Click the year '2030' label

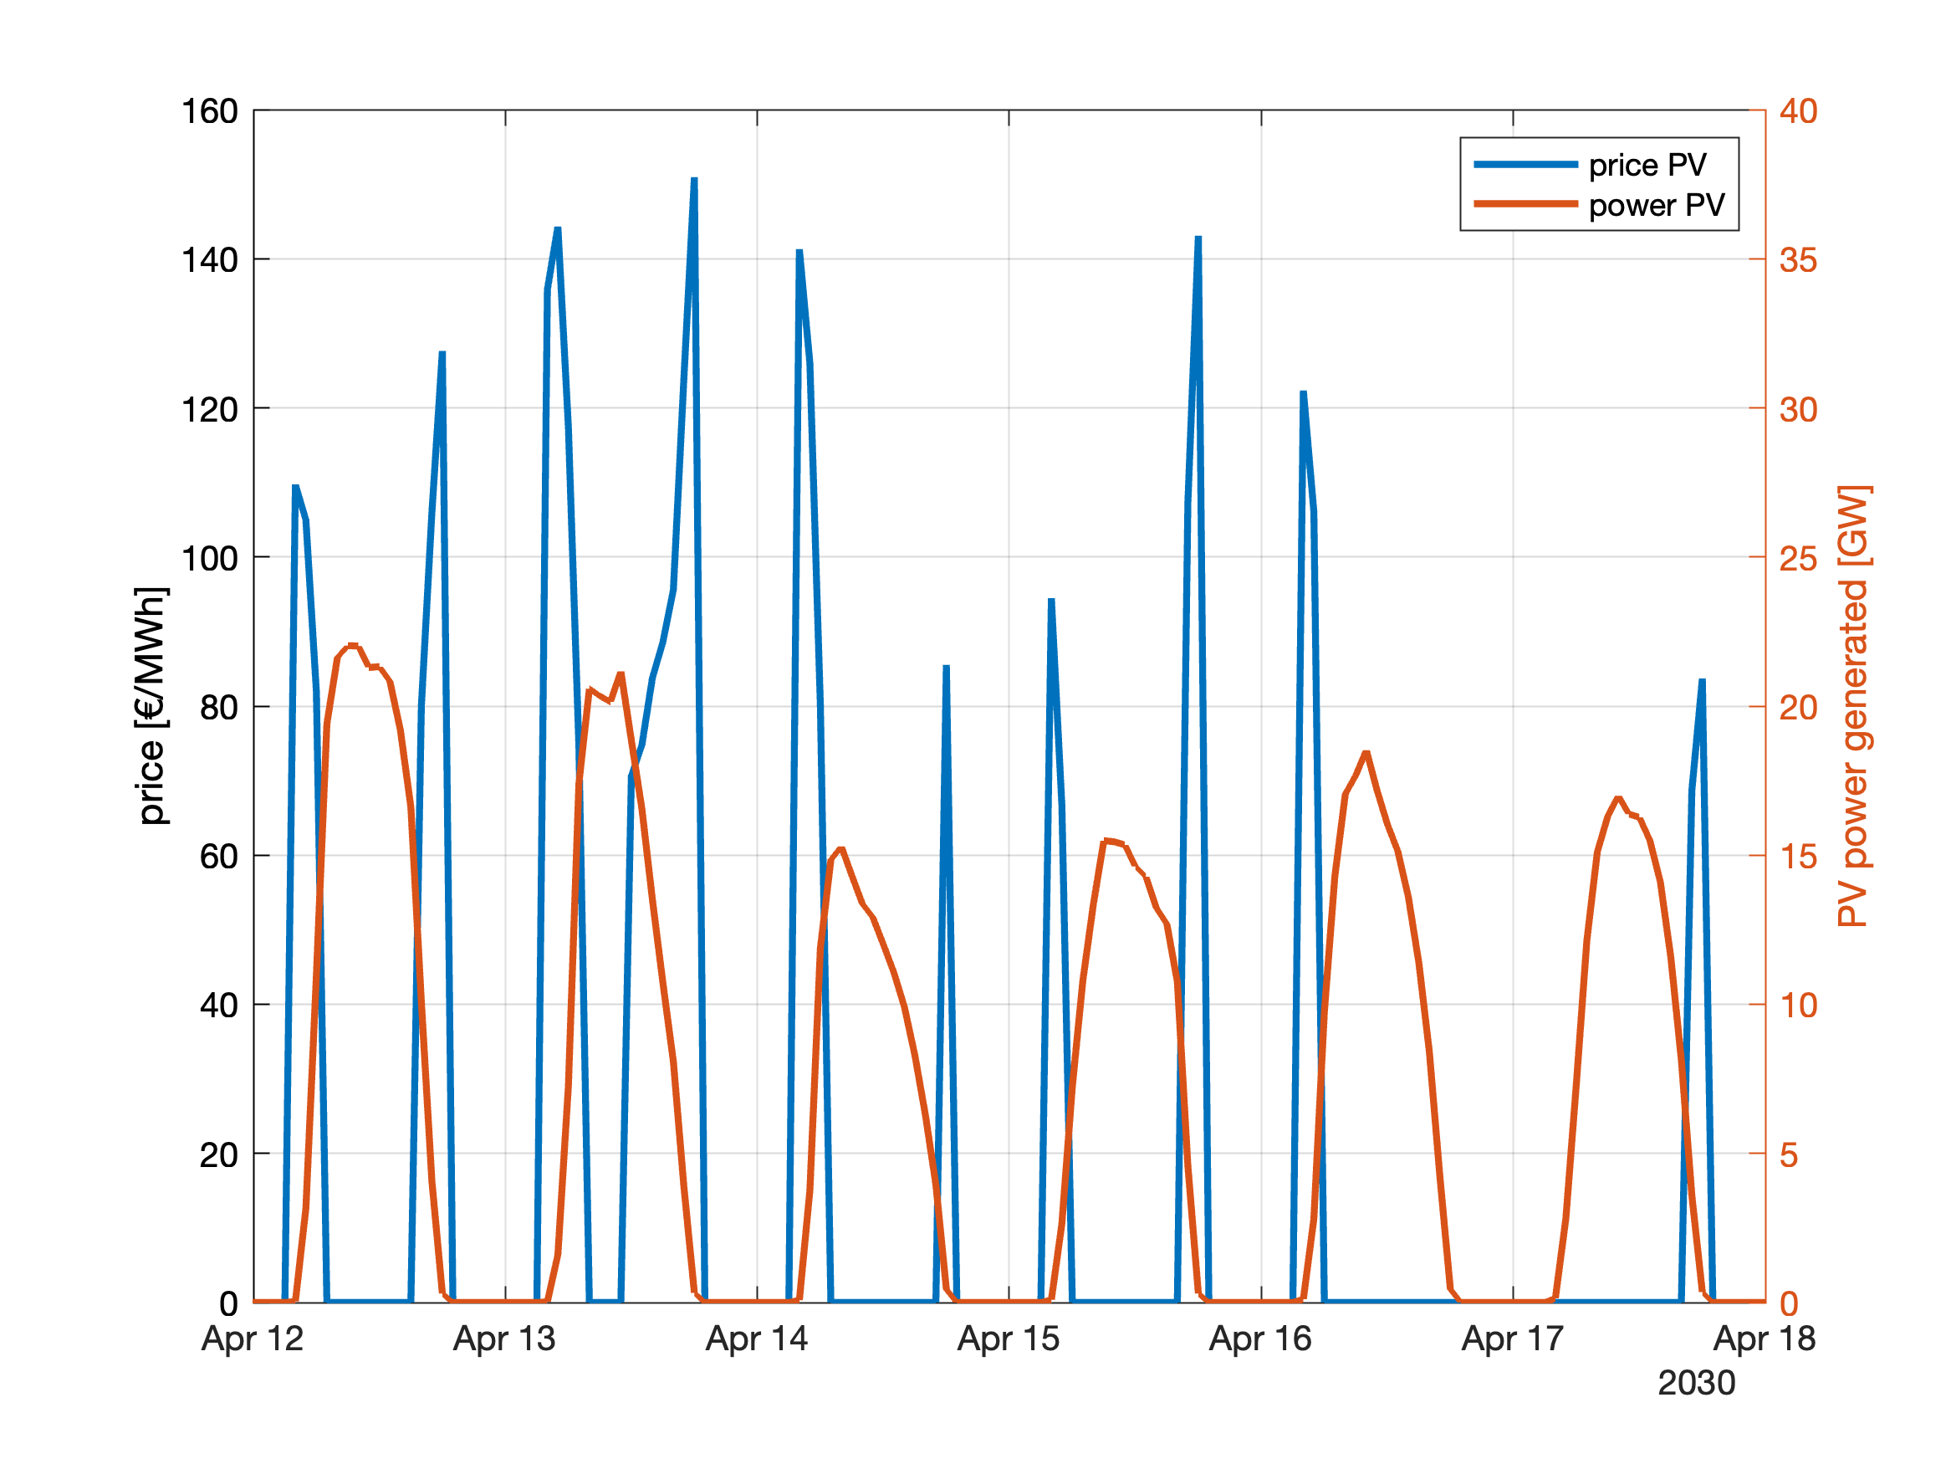[1696, 1383]
